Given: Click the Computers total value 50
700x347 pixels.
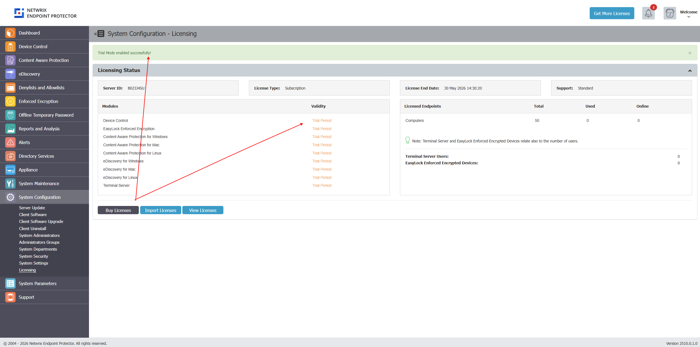Looking at the screenshot, I should coord(537,121).
